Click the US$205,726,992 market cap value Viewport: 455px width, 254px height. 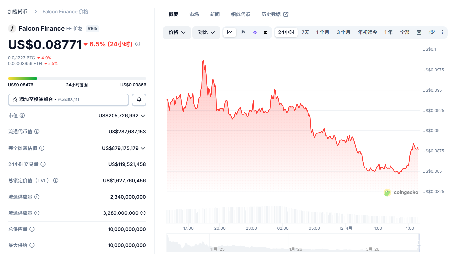[x=118, y=116]
